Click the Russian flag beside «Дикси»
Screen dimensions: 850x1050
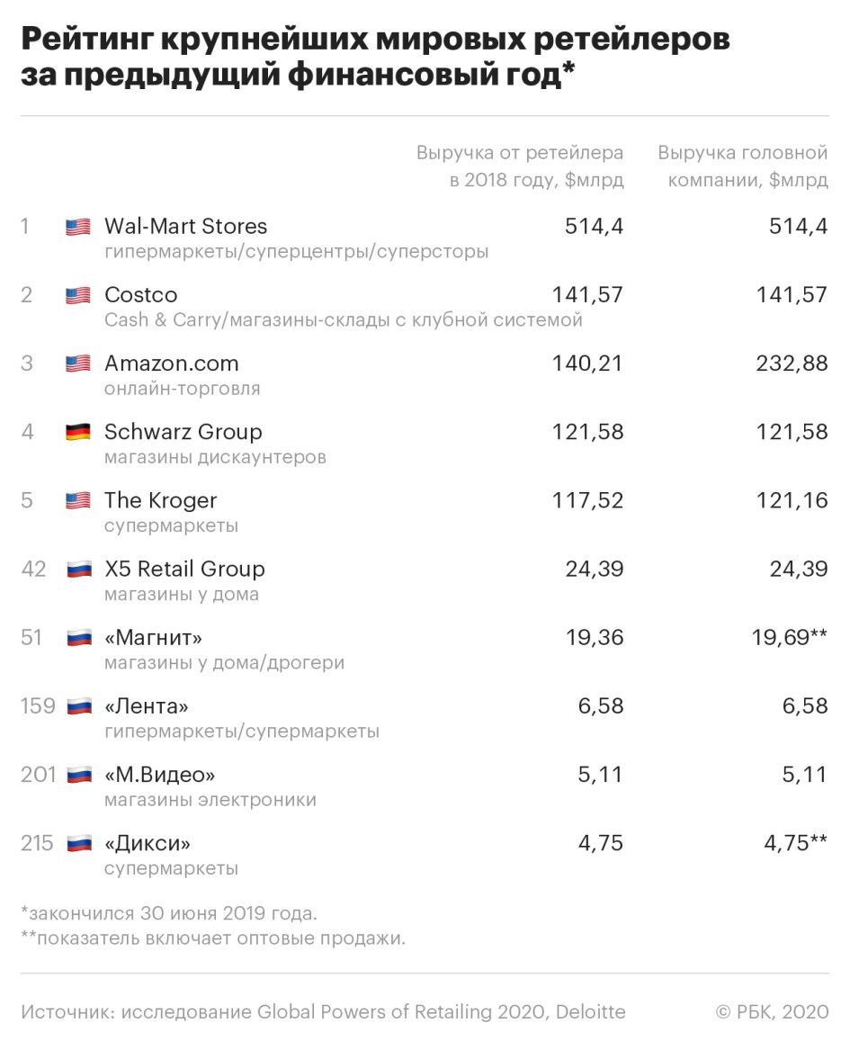(x=79, y=843)
